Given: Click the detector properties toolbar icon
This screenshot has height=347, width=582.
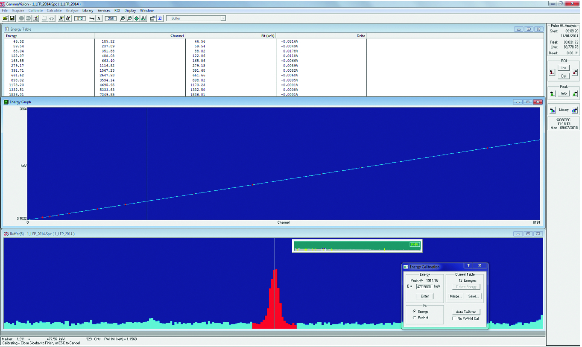Looking at the screenshot, I should (152, 18).
